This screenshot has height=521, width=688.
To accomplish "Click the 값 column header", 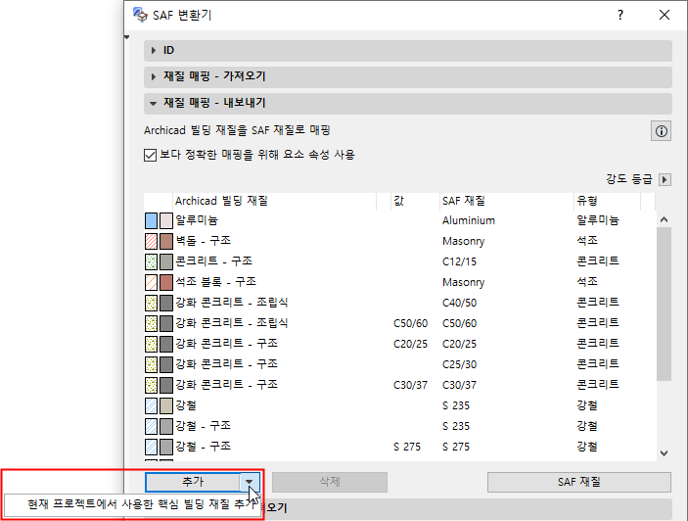I will 415,202.
